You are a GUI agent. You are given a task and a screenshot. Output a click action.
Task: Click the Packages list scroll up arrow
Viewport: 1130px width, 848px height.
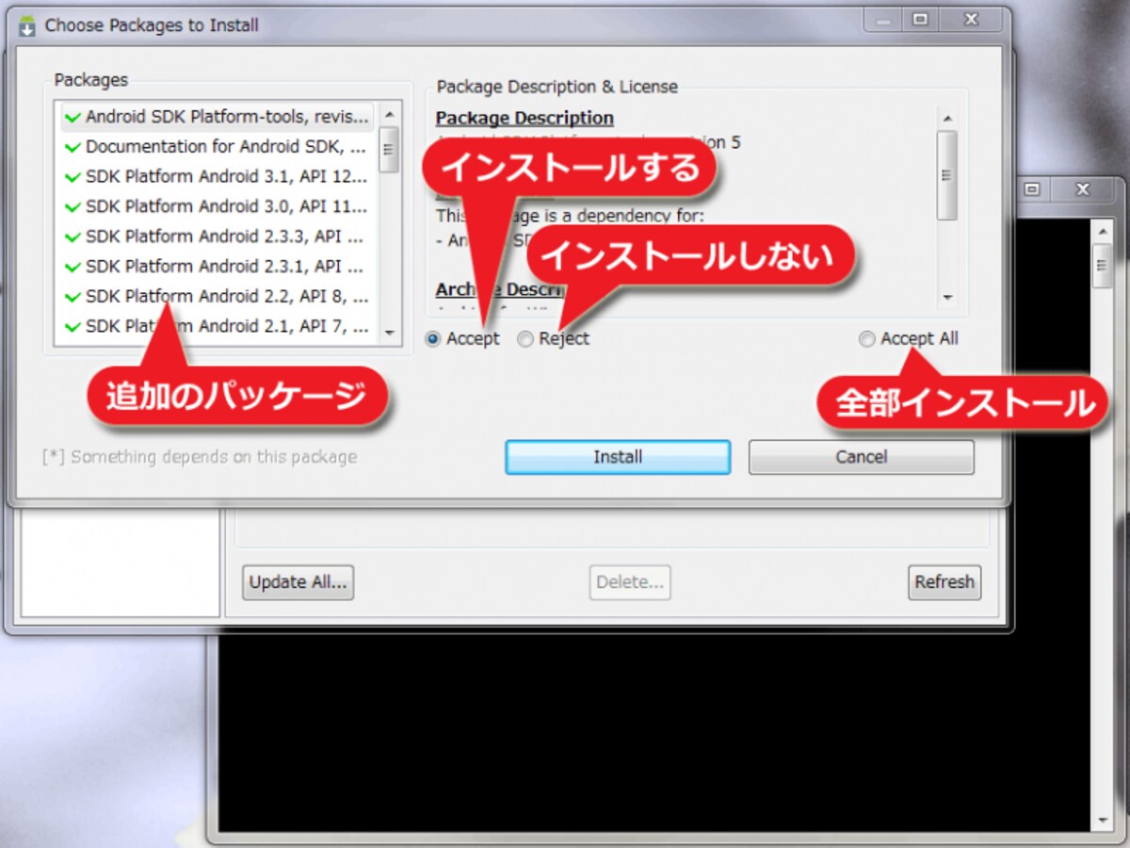(390, 115)
